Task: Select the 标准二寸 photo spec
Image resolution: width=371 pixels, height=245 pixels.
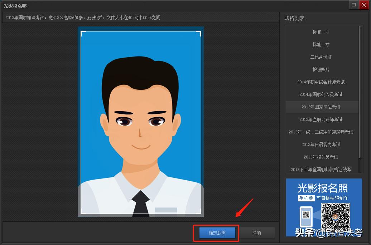Action: 321,44
